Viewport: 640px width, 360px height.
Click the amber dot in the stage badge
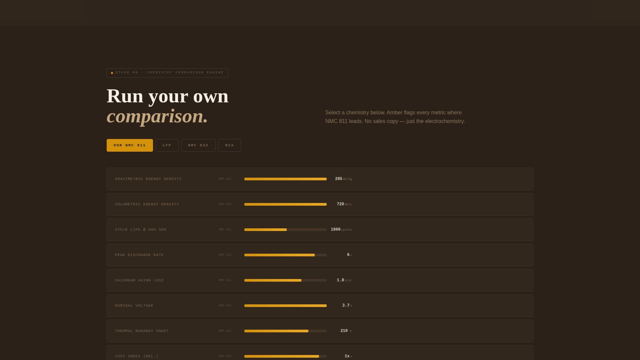click(x=112, y=73)
